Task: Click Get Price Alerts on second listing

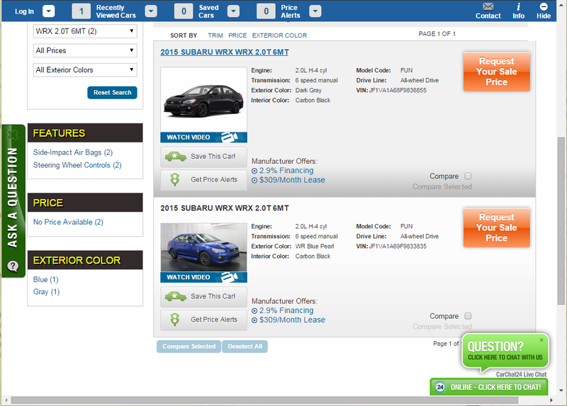Action: [x=203, y=320]
